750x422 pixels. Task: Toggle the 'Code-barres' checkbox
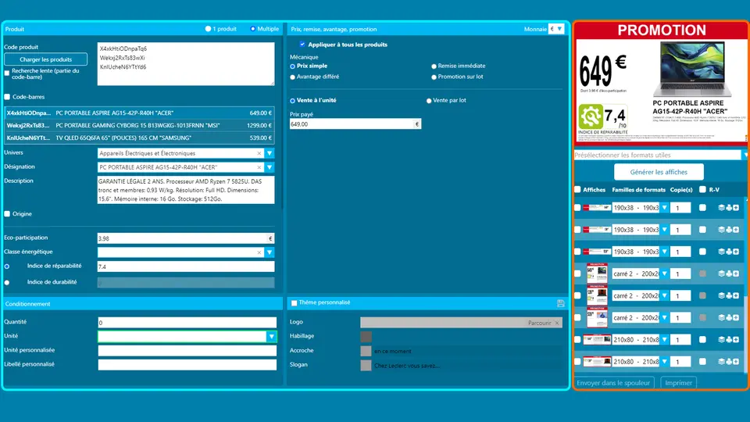pos(7,97)
